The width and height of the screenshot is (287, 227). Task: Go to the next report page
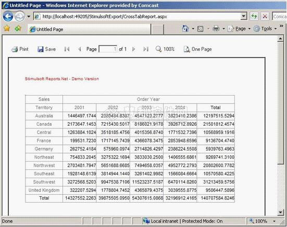pyautogui.click(x=134, y=49)
